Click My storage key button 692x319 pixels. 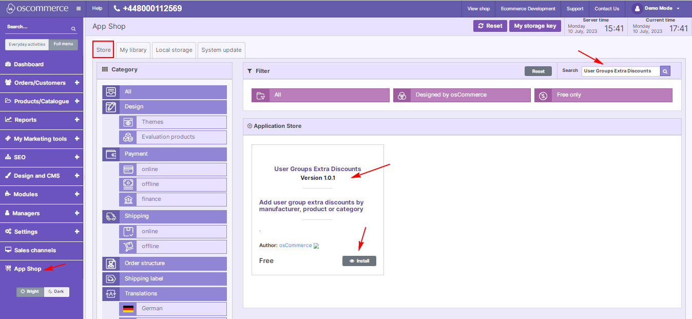coord(535,26)
